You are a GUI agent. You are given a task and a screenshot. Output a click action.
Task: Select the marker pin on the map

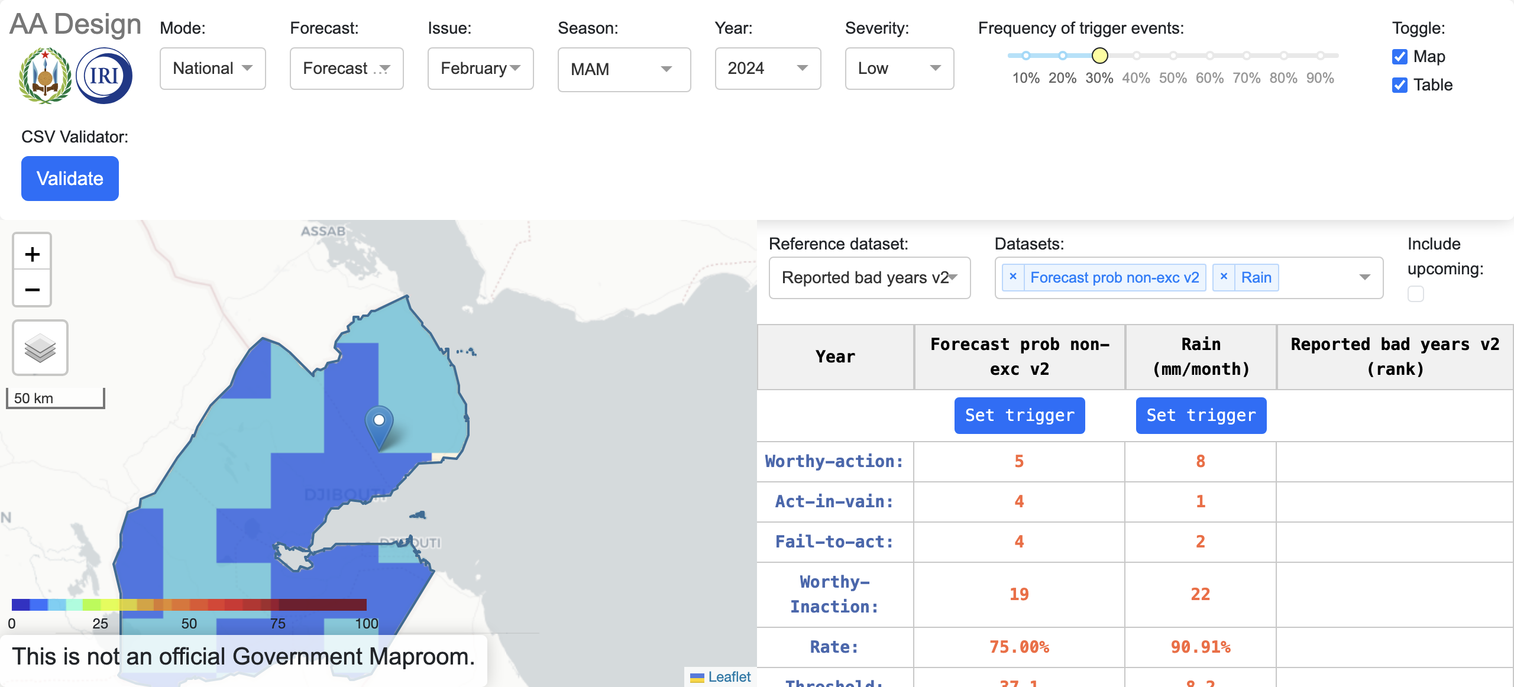(x=378, y=421)
